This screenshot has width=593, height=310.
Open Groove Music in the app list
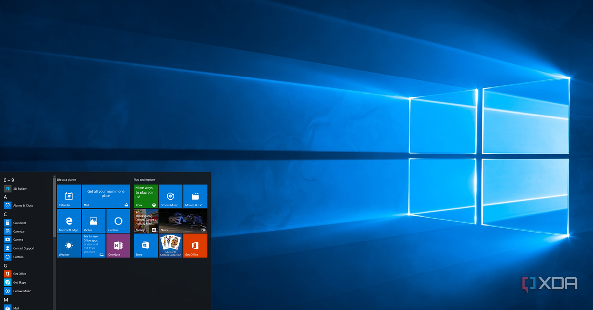pyautogui.click(x=27, y=291)
